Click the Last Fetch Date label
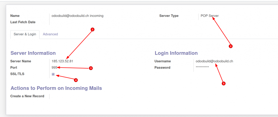This screenshot has height=117, width=278. [23, 22]
